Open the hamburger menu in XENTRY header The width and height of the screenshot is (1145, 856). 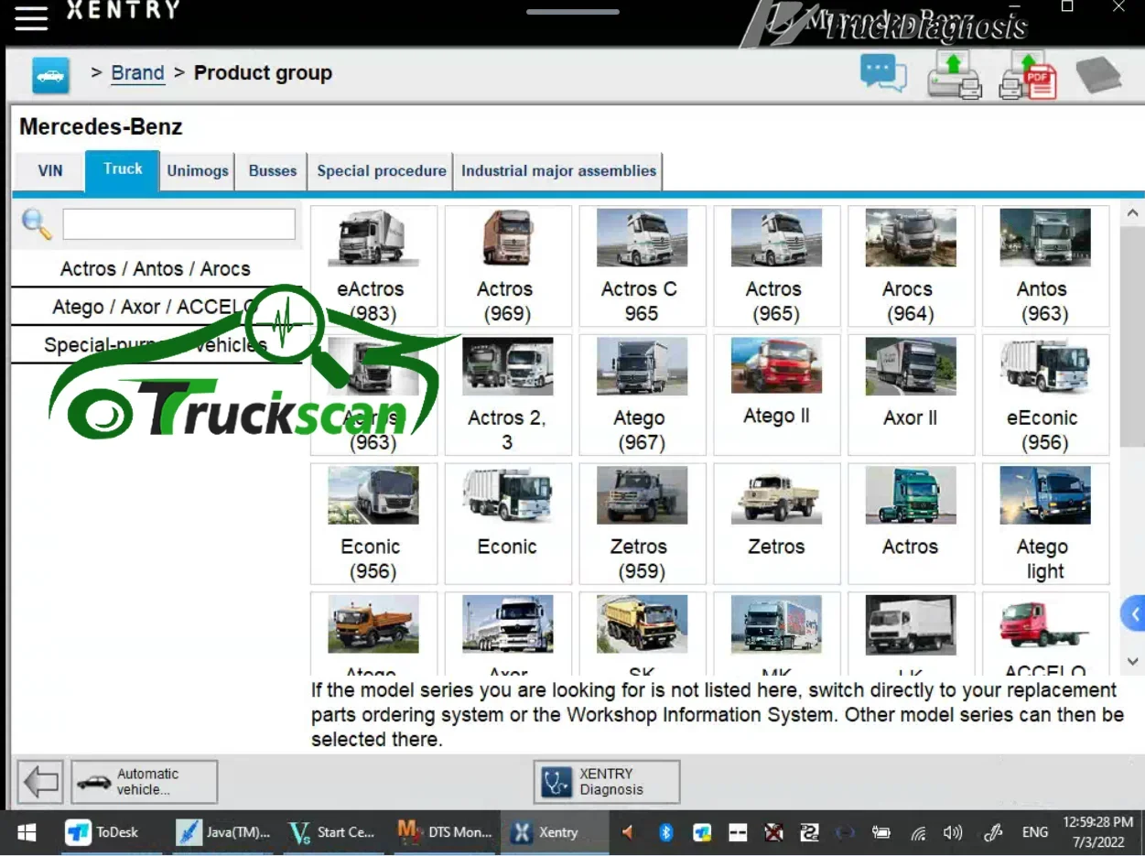point(31,18)
